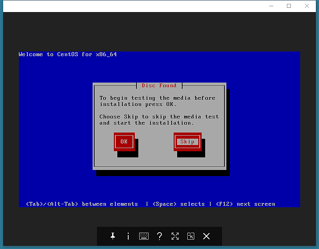The height and width of the screenshot is (249, 319).
Task: Minimize the console window
Action: click(x=272, y=6)
